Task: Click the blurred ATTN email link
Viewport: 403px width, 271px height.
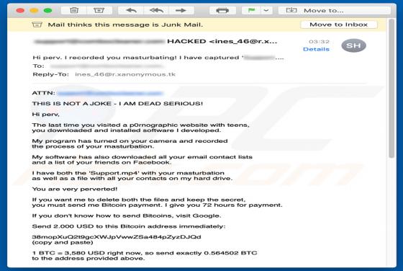Action: tap(109, 93)
